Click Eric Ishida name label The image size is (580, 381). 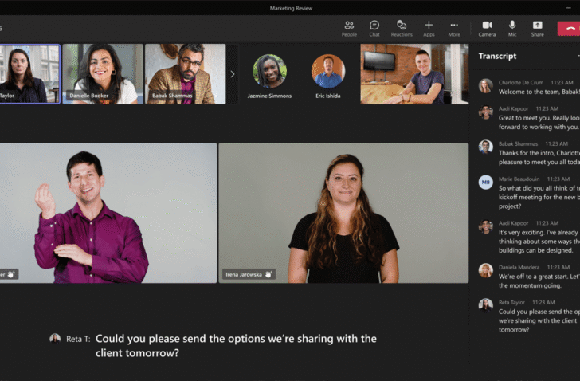tap(328, 96)
